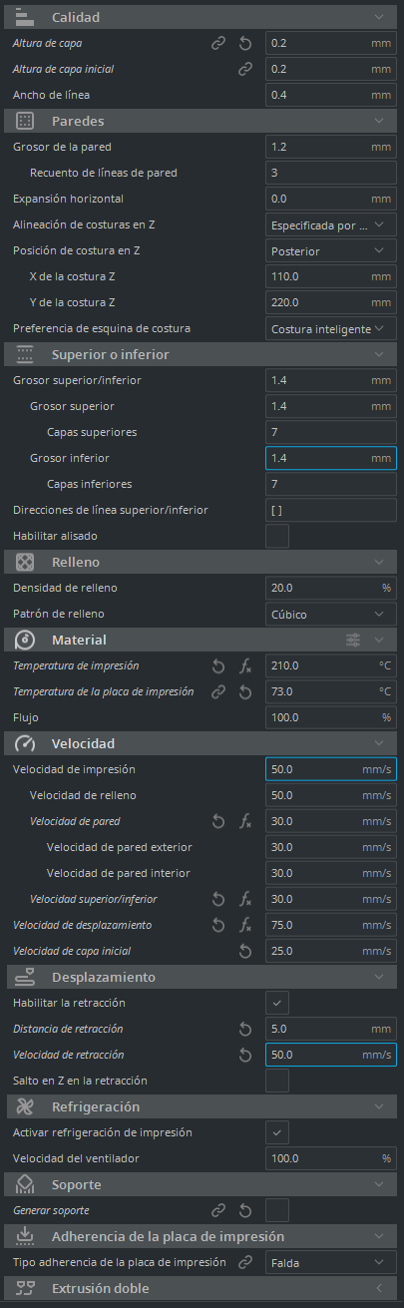The image size is (404, 1308).
Task: Reset Altura de capa to default
Action: pos(244,43)
